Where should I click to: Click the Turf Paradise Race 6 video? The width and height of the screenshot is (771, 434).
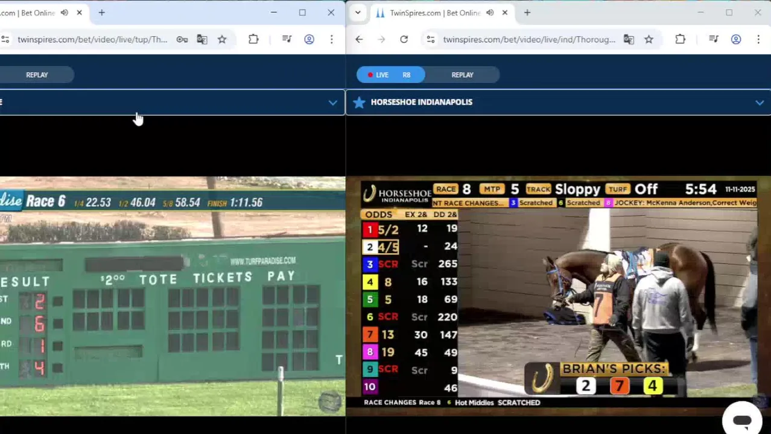click(x=173, y=295)
